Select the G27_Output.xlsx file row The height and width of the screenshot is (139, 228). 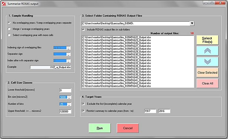pos(117,46)
